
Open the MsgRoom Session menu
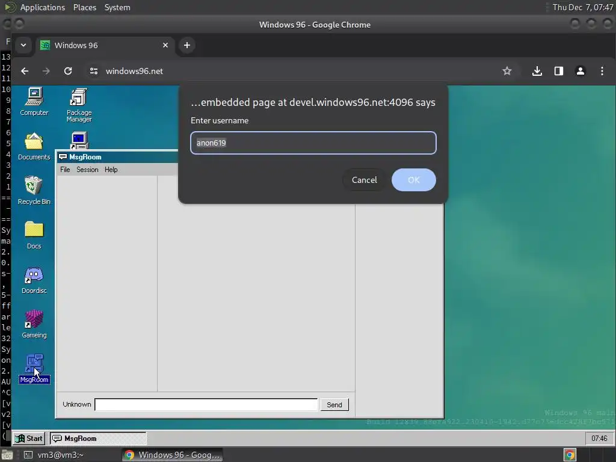point(87,170)
